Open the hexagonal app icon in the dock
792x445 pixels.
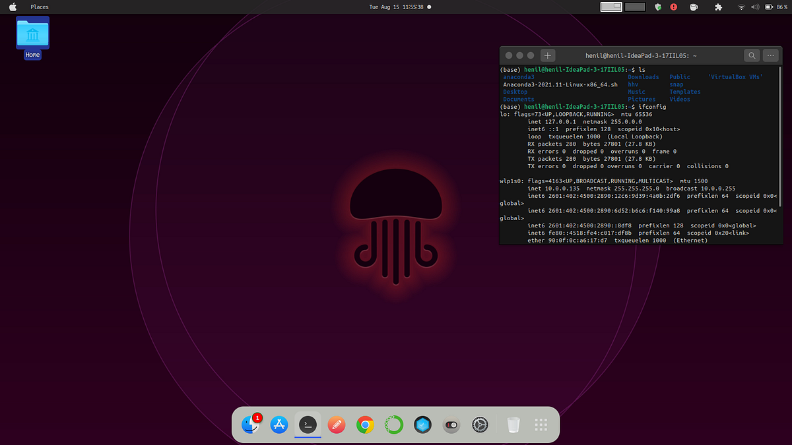click(422, 425)
